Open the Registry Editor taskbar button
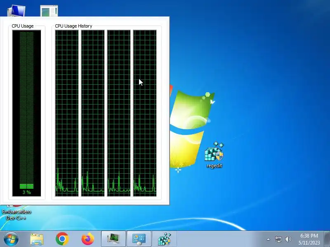Image resolution: width=330 pixels, height=247 pixels. pos(164,239)
